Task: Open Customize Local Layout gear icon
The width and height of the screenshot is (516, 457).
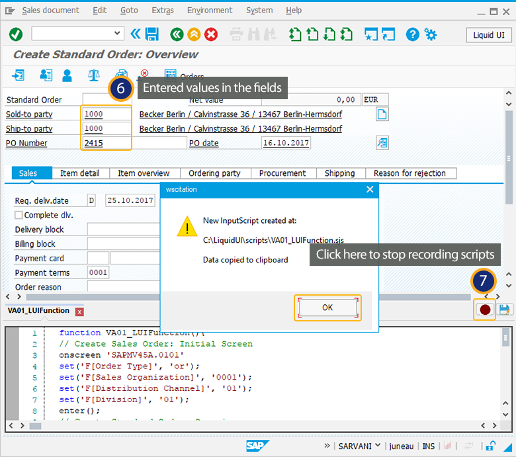Action: tap(431, 34)
